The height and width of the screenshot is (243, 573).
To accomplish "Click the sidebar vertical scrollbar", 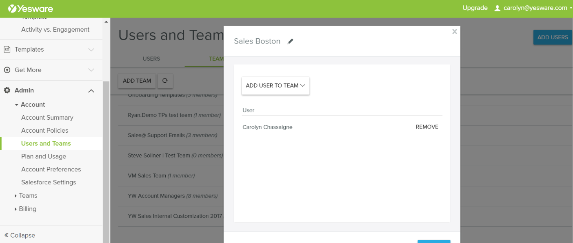I will (x=106, y=162).
